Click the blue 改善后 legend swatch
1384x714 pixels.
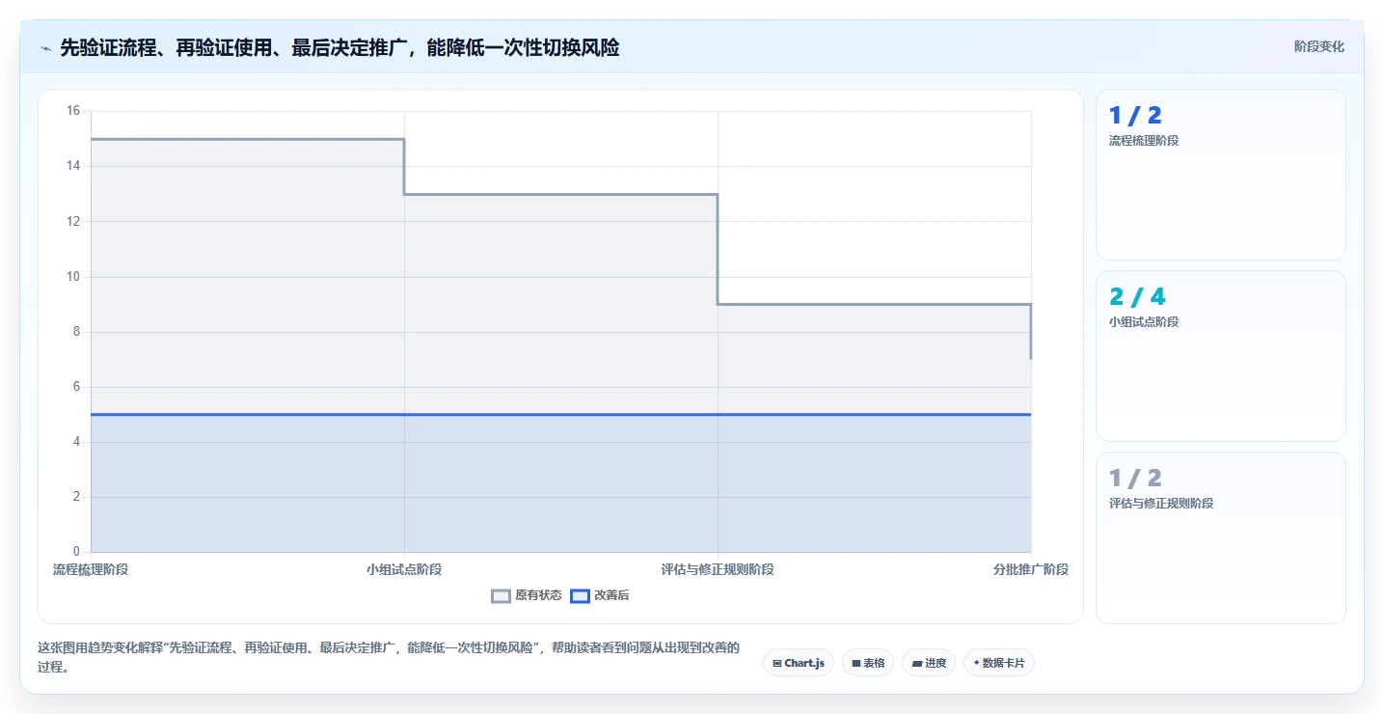click(580, 596)
